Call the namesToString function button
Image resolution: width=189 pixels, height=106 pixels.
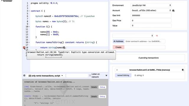click(123, 75)
